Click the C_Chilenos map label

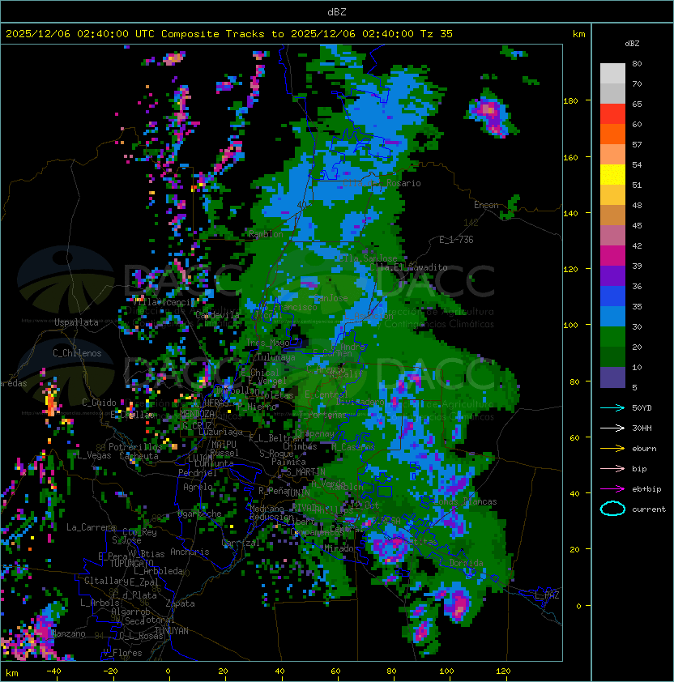click(x=77, y=353)
